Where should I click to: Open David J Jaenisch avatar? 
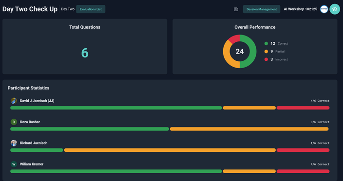(x=14, y=101)
